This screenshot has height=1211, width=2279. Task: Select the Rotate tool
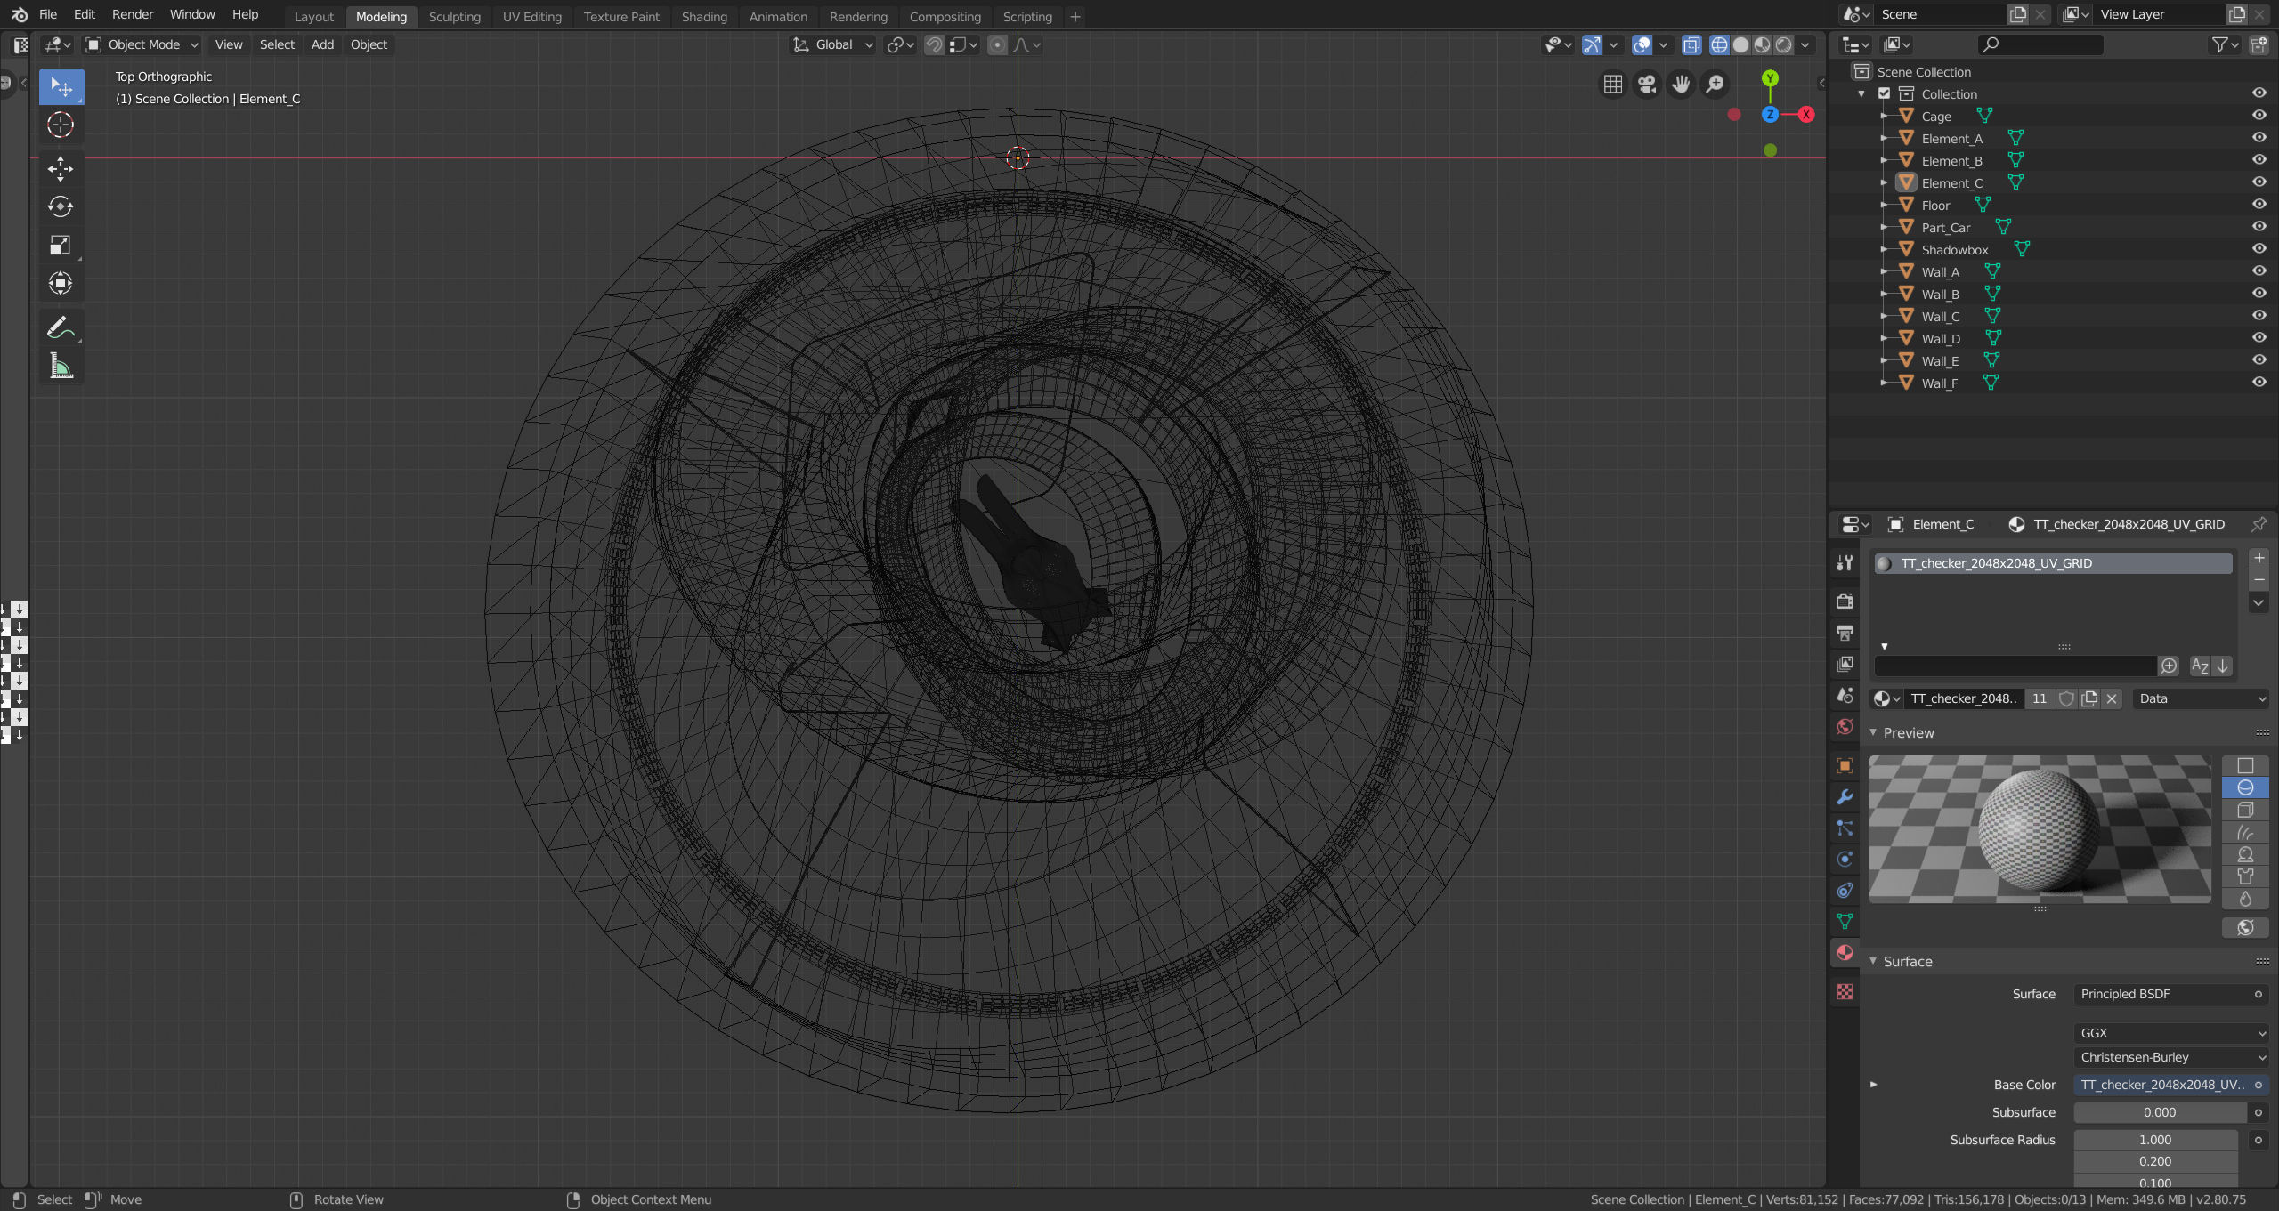click(x=61, y=206)
